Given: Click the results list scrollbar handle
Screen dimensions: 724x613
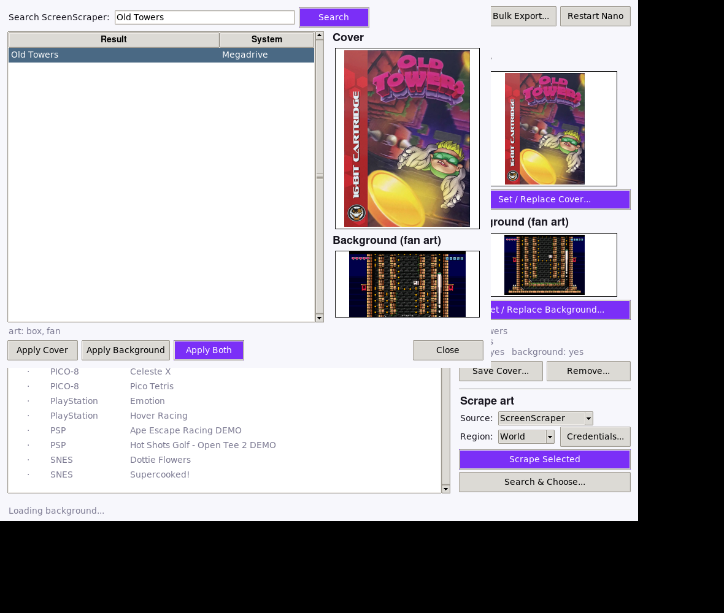Looking at the screenshot, I should coord(319,177).
